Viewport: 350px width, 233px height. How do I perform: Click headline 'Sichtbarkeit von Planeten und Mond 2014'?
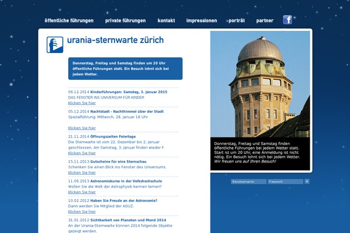pos(128,220)
